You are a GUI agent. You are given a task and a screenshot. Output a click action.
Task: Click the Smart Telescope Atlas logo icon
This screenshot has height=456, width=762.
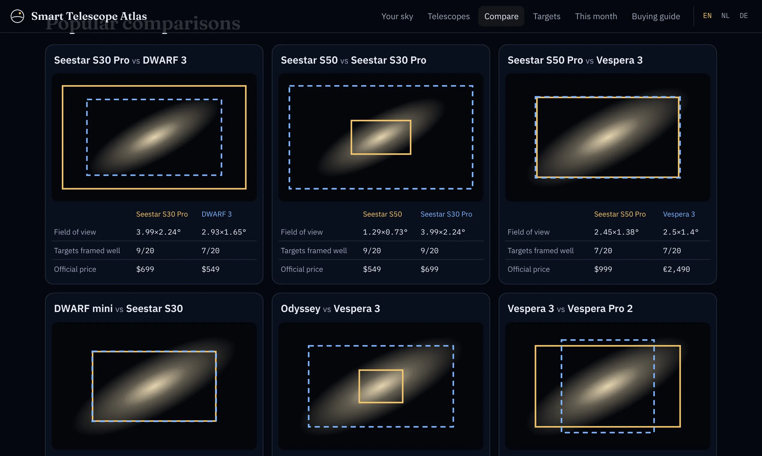17,16
